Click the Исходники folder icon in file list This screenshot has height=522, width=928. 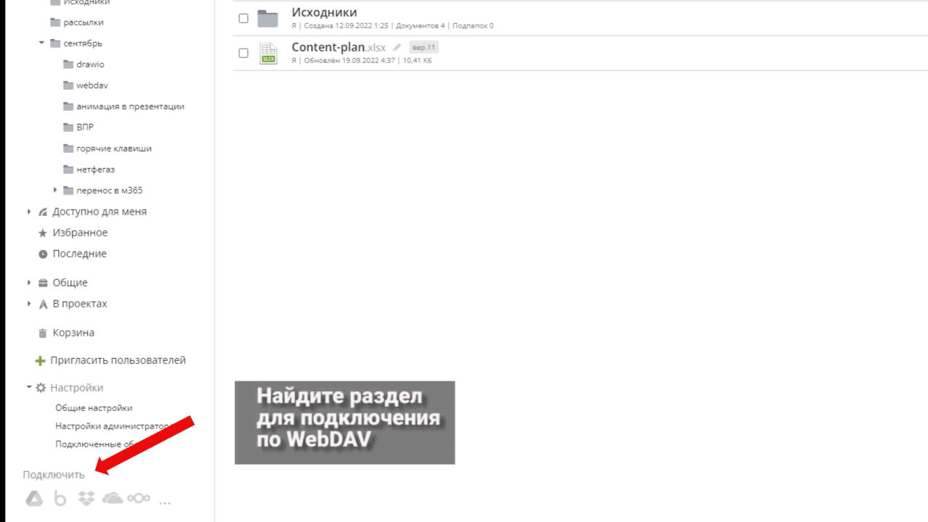pos(268,18)
